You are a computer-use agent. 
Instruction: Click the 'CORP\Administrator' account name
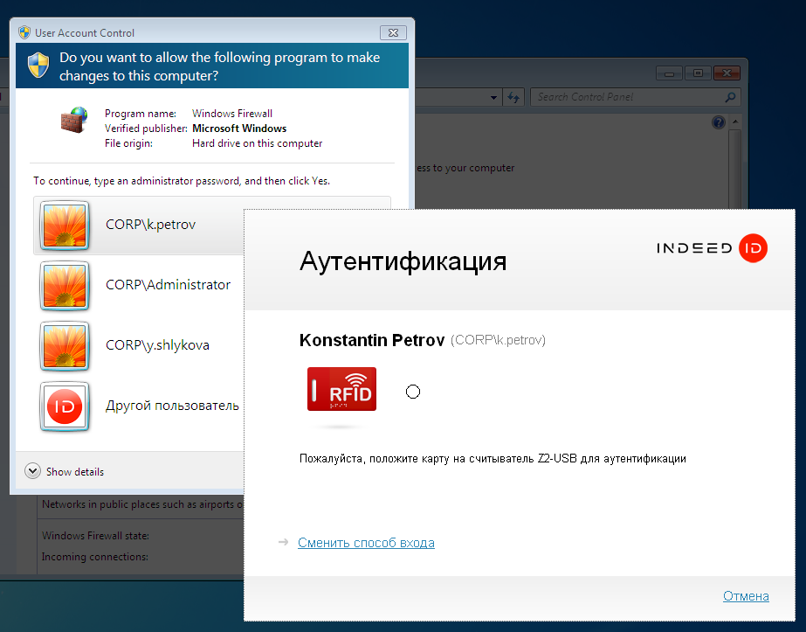point(168,285)
